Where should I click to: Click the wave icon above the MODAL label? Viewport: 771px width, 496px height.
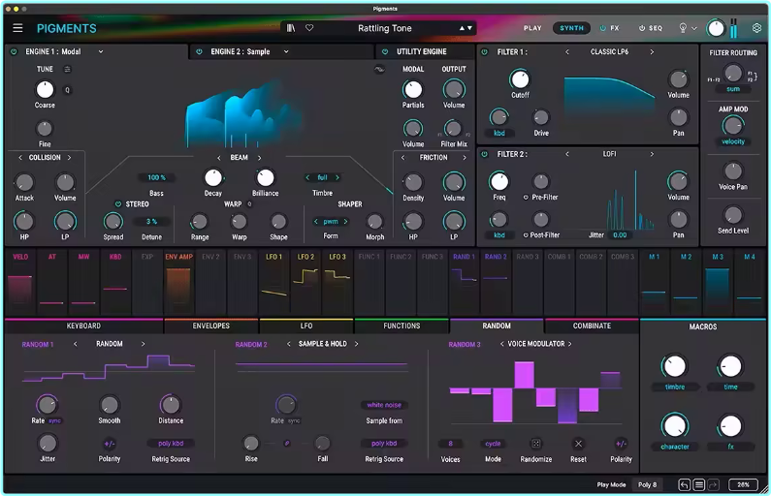coord(379,69)
